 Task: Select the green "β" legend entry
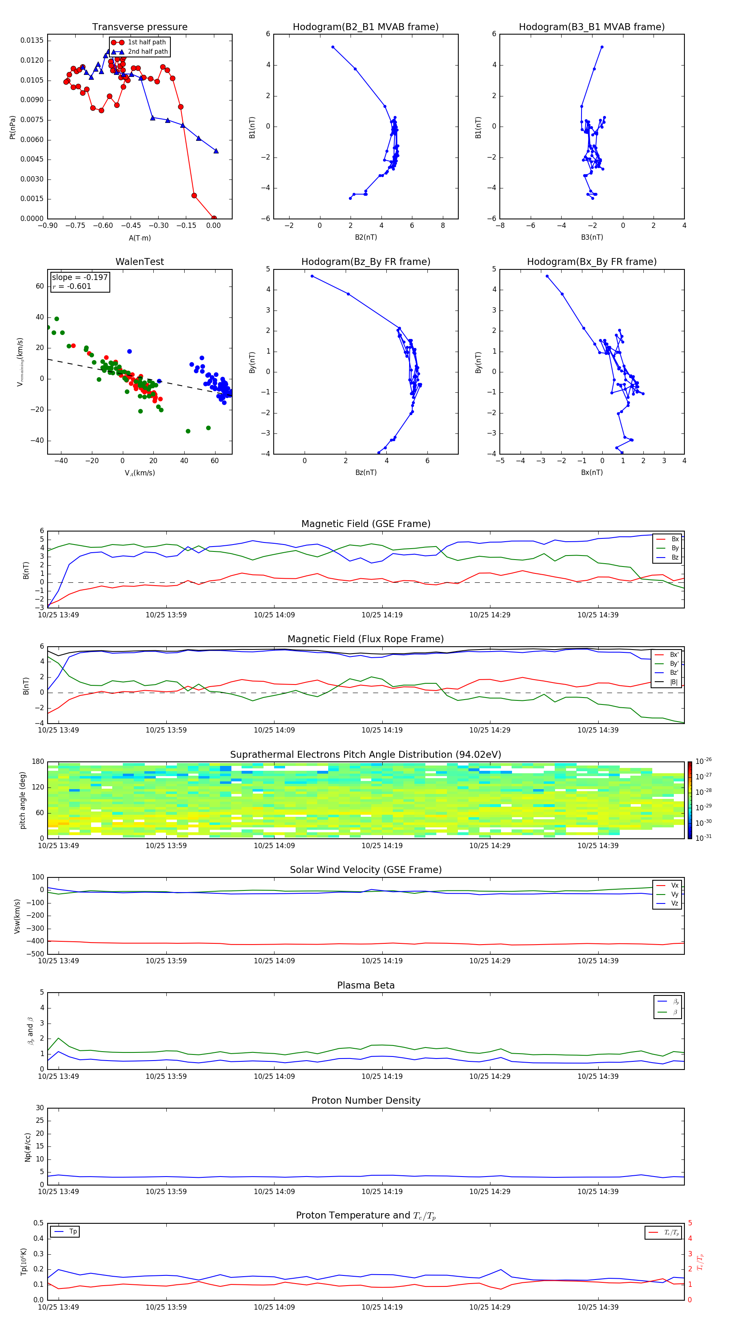(668, 1013)
